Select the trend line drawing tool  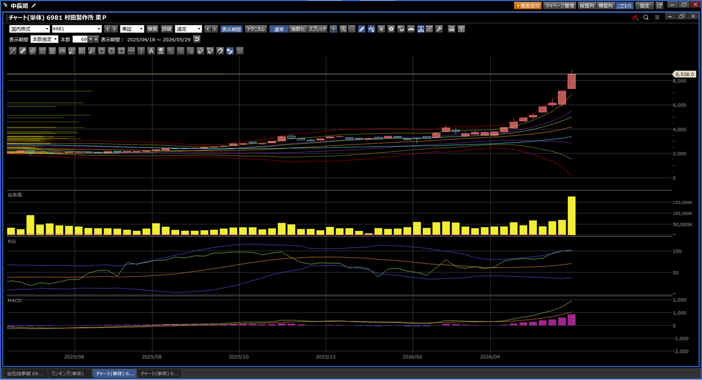(x=13, y=51)
